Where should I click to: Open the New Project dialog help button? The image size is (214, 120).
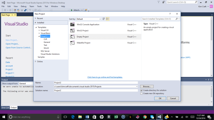[170, 14]
